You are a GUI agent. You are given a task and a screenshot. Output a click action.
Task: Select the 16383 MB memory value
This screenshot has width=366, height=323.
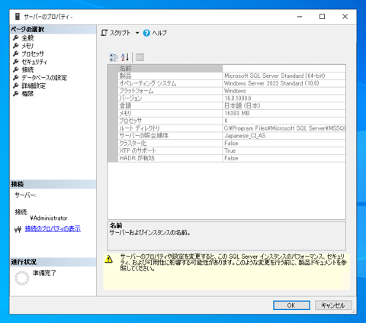(237, 113)
